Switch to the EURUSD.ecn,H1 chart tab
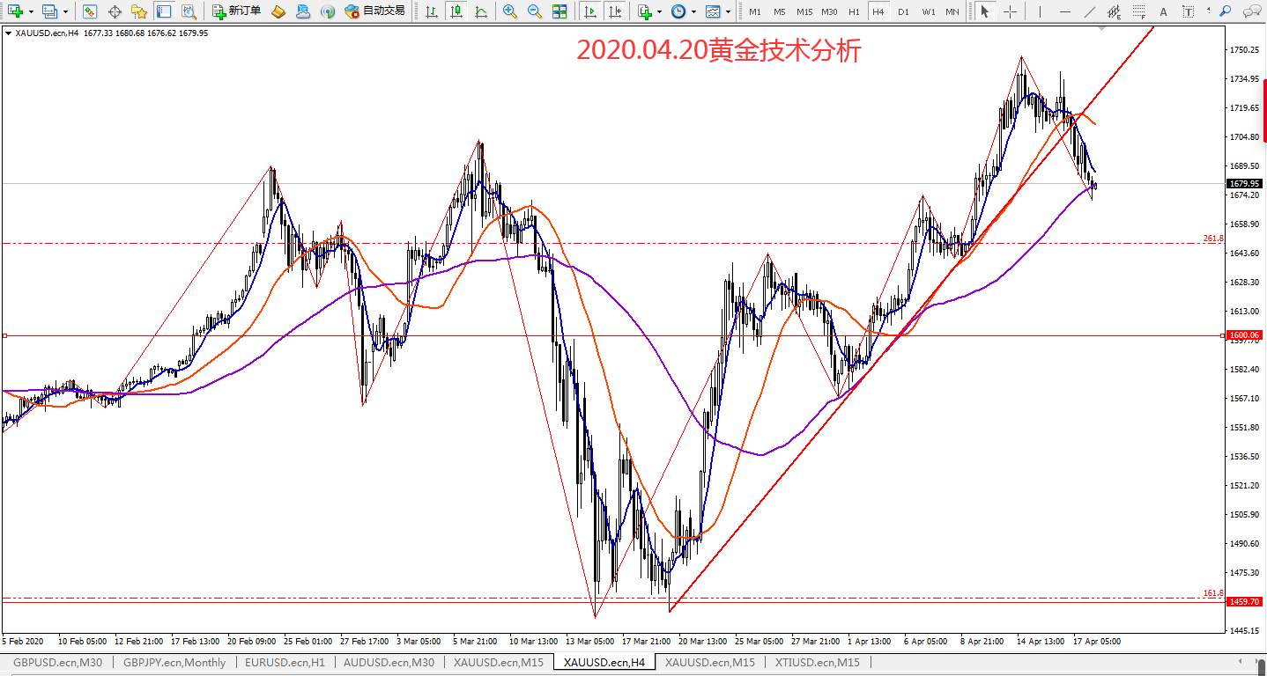This screenshot has width=1267, height=676. pyautogui.click(x=285, y=662)
